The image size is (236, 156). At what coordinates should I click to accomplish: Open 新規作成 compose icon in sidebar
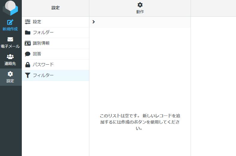10,22
